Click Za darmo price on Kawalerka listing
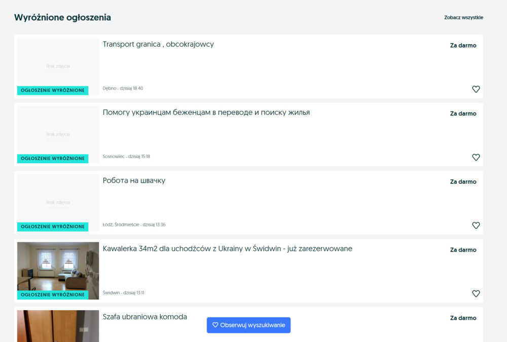 click(x=463, y=250)
